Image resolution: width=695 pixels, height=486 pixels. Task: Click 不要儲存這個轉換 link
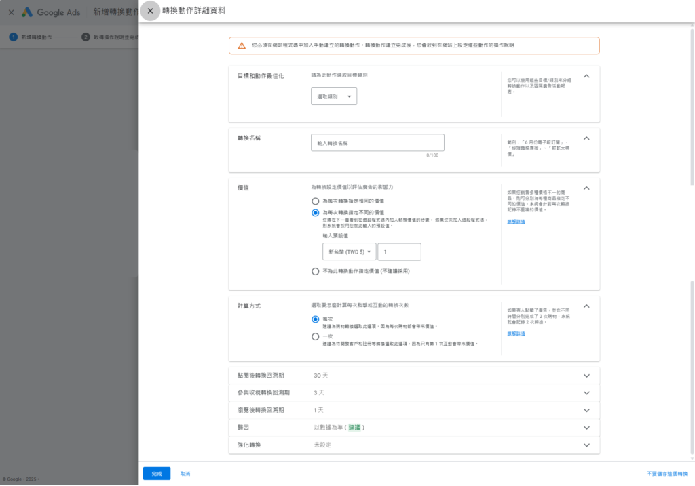click(x=666, y=473)
